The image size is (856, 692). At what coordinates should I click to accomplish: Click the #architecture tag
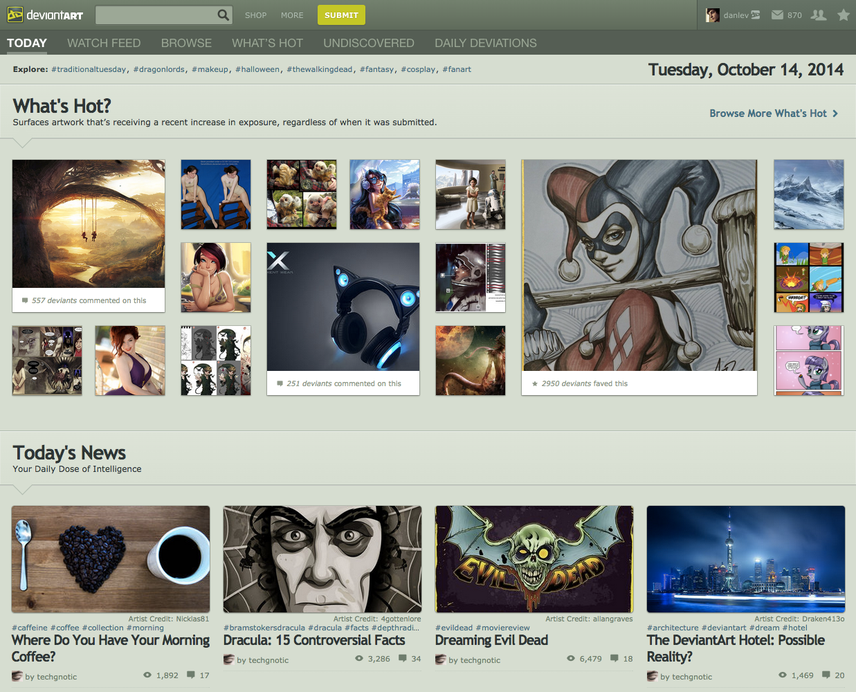click(673, 628)
